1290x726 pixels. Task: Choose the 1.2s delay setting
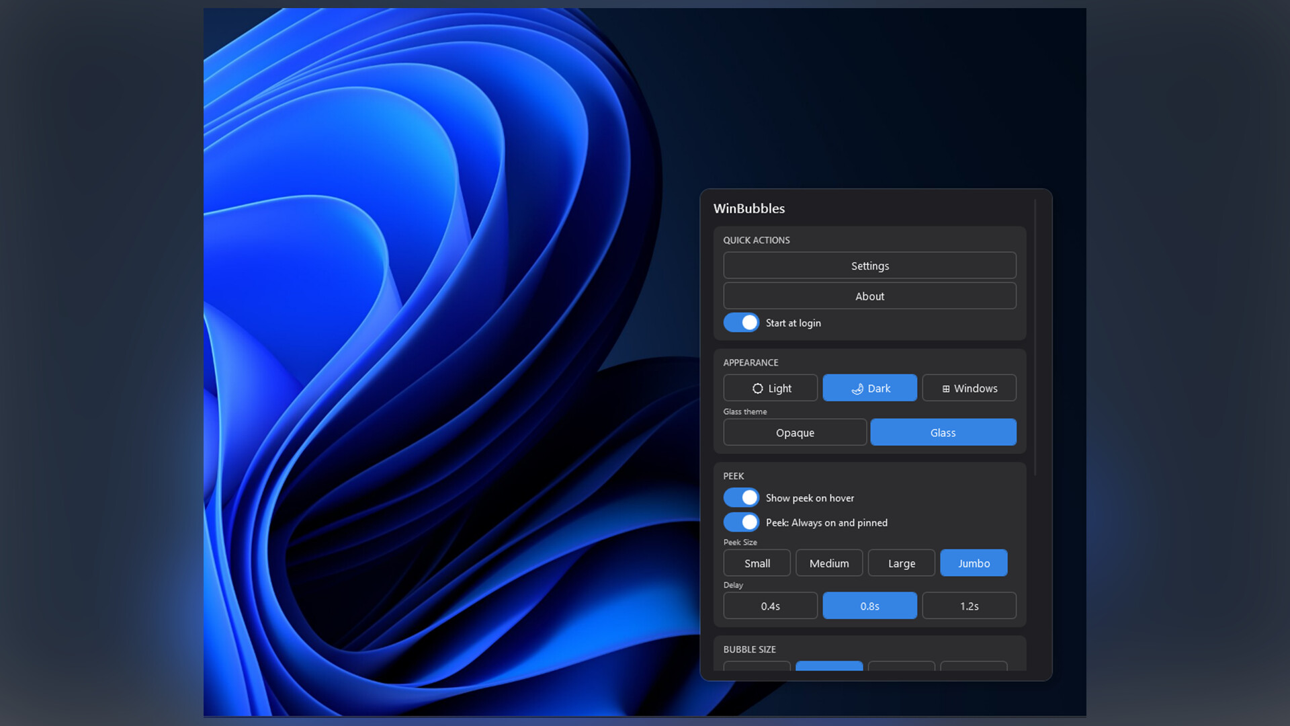tap(969, 606)
